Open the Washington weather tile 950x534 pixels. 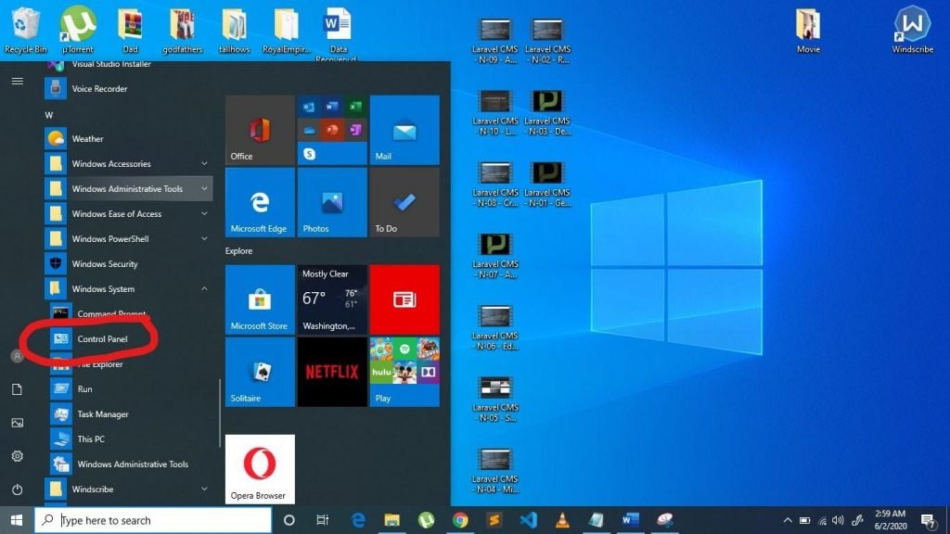point(332,299)
